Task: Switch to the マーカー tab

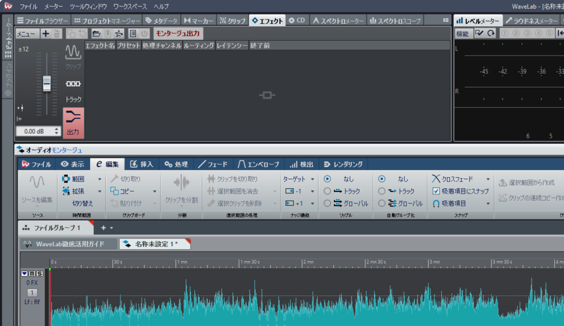Action: coord(199,21)
